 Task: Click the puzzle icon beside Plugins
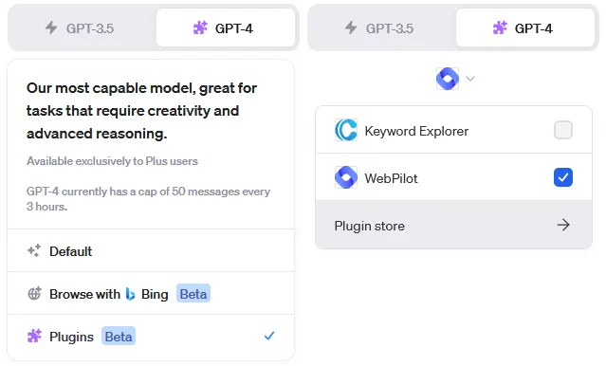point(34,336)
